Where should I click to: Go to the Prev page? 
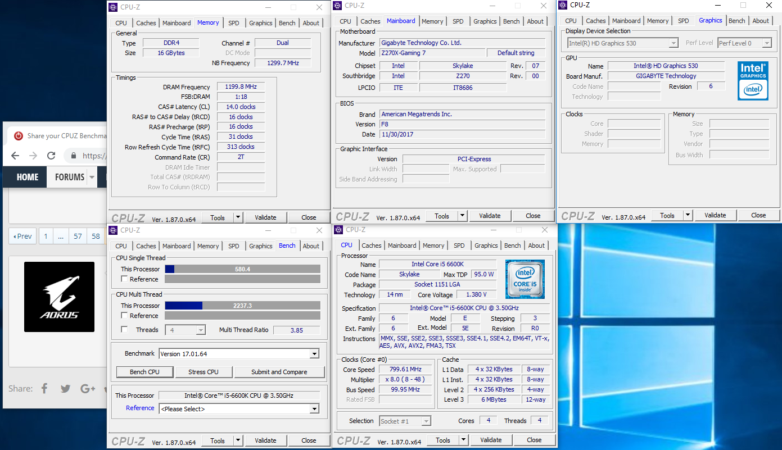22,237
